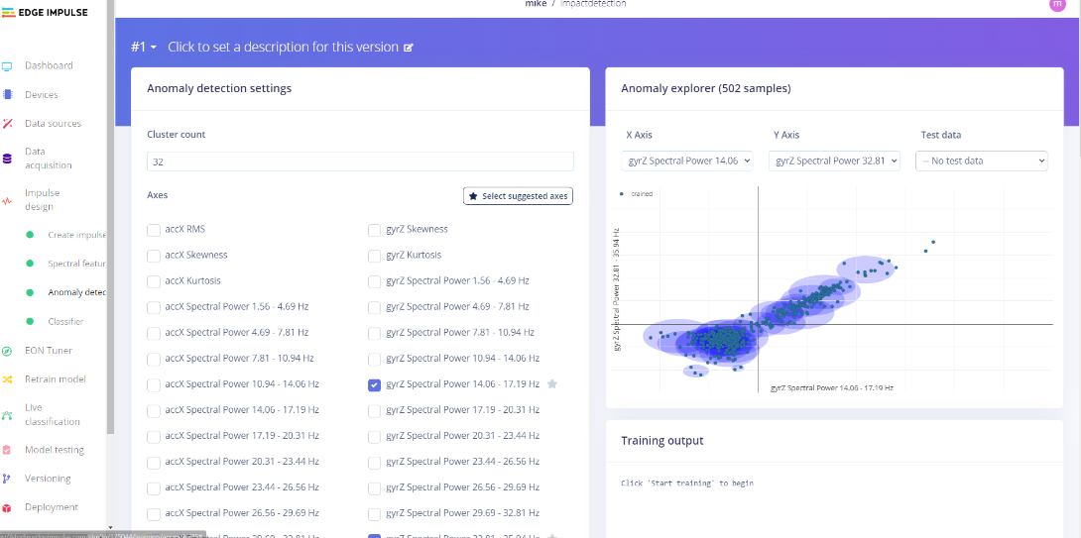The image size is (1081, 538).
Task: Click the Retrain model icon
Action: tap(7, 379)
